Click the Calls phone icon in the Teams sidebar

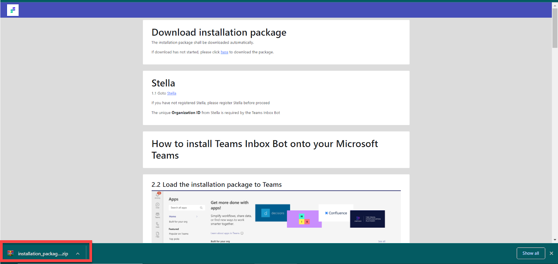point(158,225)
